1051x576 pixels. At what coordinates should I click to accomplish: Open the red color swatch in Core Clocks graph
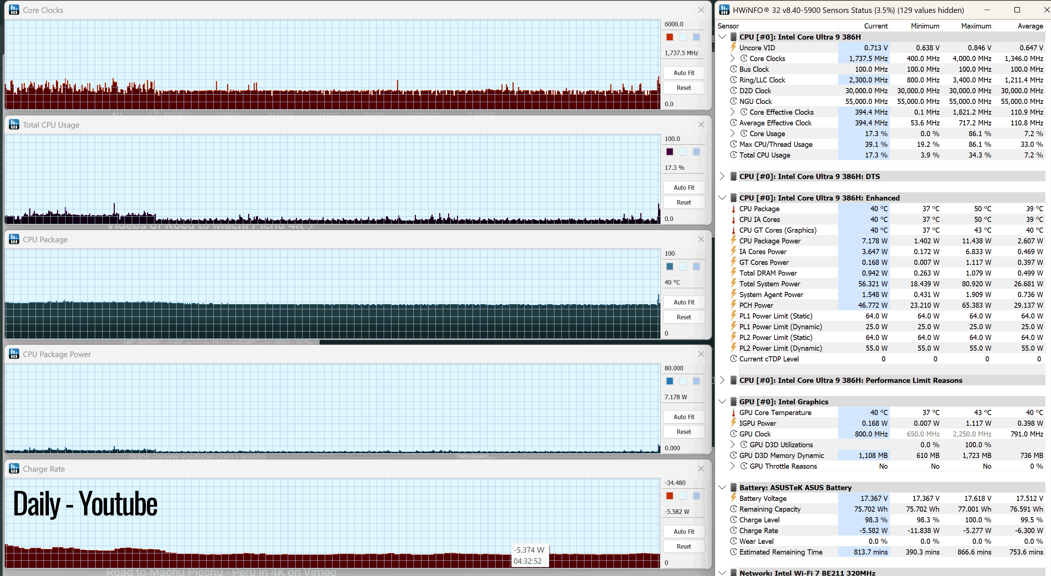(670, 37)
